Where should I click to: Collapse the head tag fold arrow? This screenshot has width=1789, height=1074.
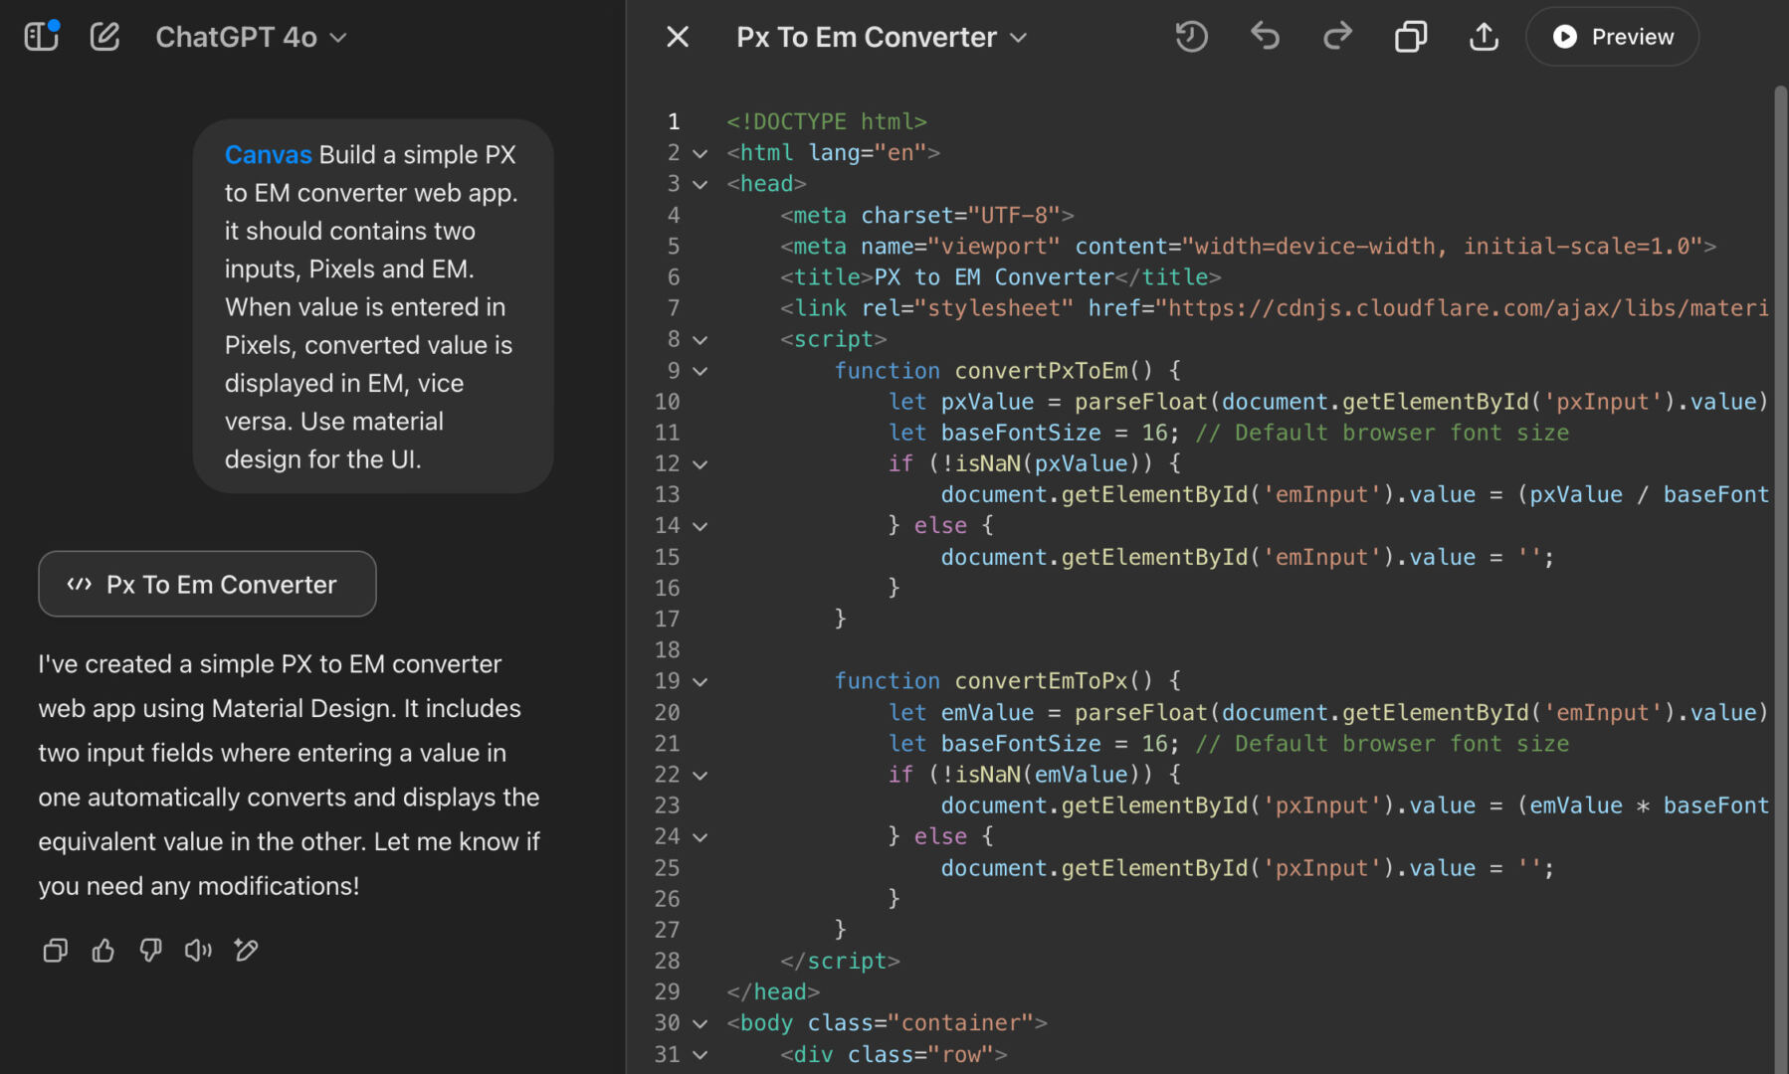700,185
